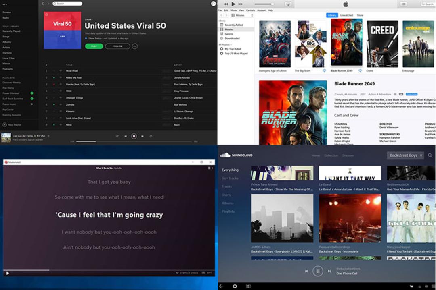
Task: Skip to previous track in Spotify
Action: pyautogui.click(x=126, y=136)
